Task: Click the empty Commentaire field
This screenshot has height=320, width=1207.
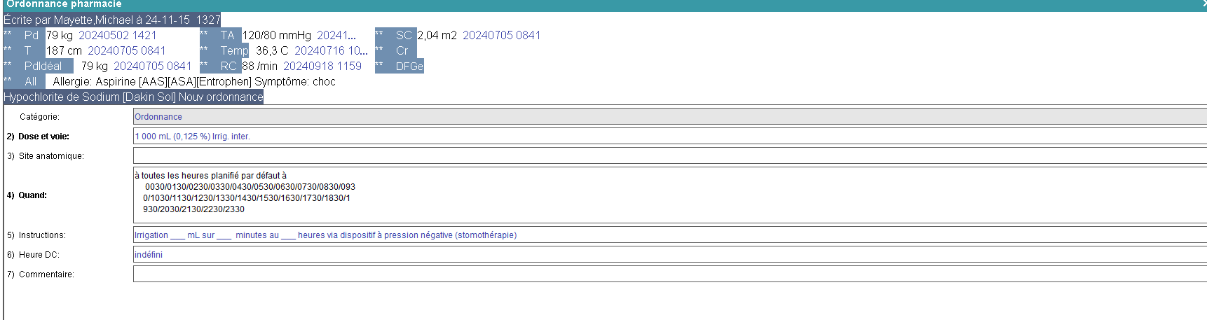Action: click(x=669, y=274)
